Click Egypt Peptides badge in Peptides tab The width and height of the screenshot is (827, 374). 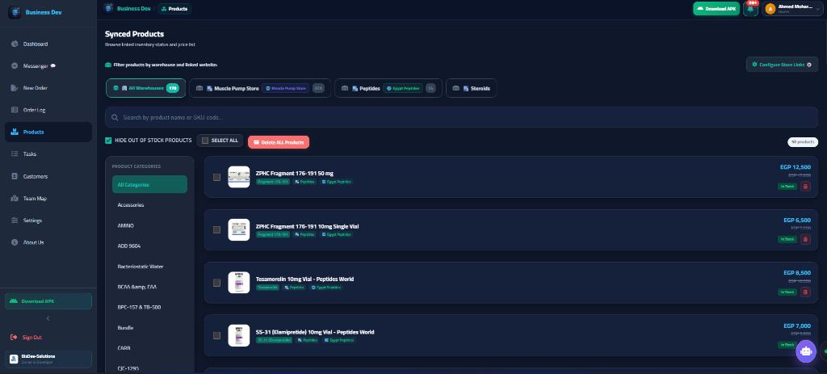coord(403,89)
